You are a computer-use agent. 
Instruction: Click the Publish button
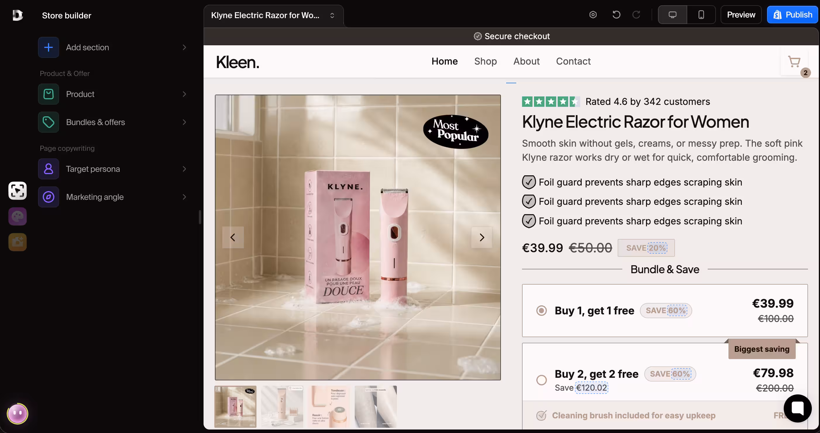792,15
